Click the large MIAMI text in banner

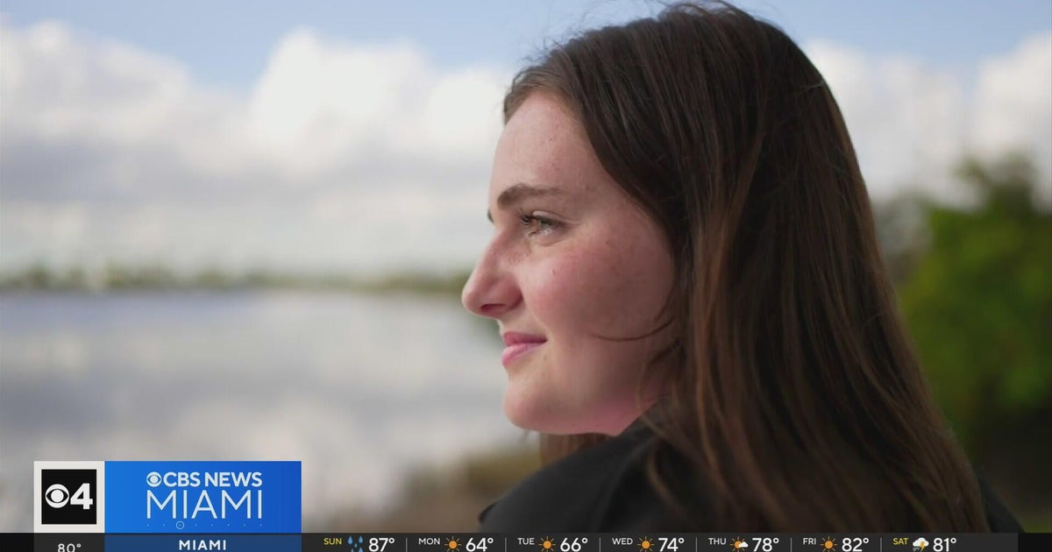pyautogui.click(x=204, y=505)
